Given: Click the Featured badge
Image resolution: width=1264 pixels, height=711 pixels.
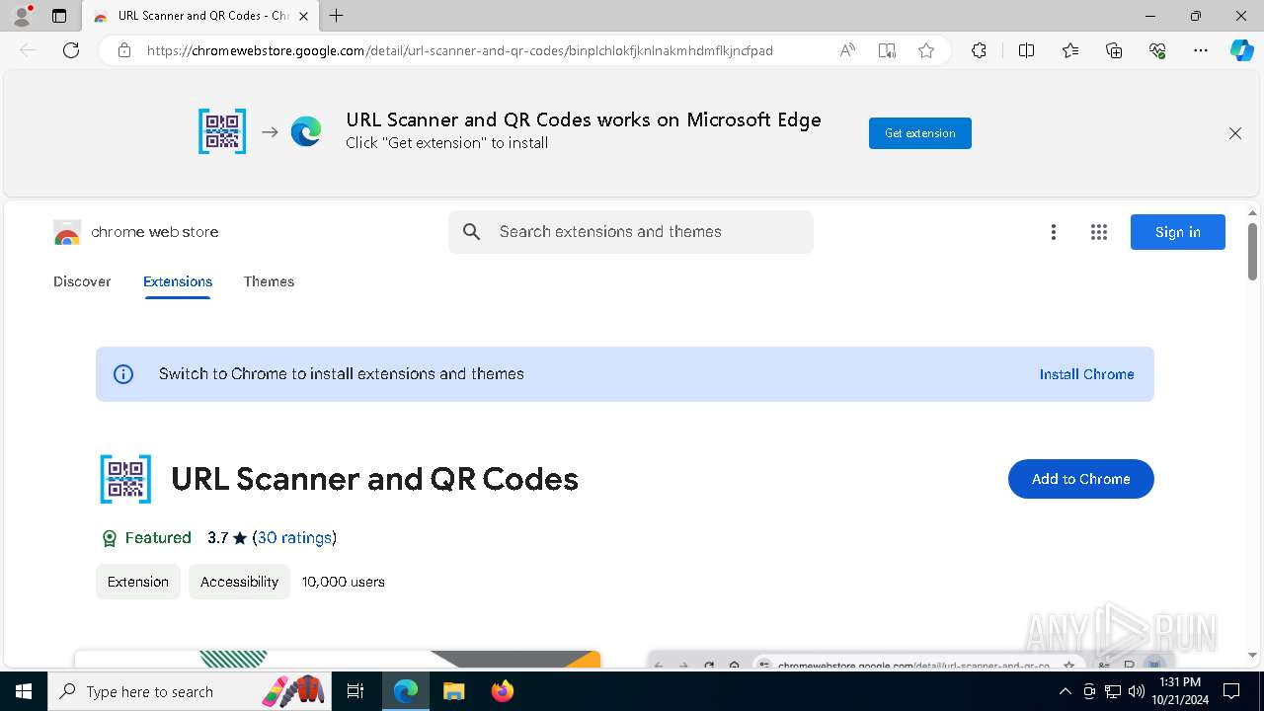Looking at the screenshot, I should pos(146,538).
